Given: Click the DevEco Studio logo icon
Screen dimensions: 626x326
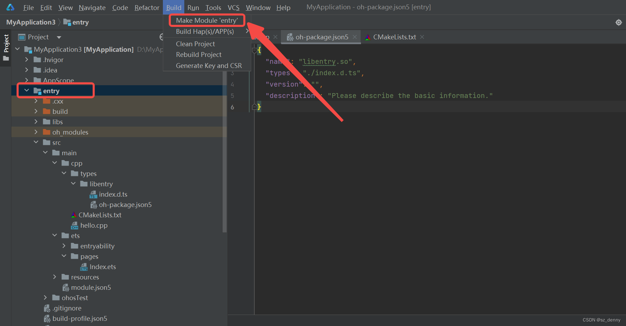Looking at the screenshot, I should 10,7.
